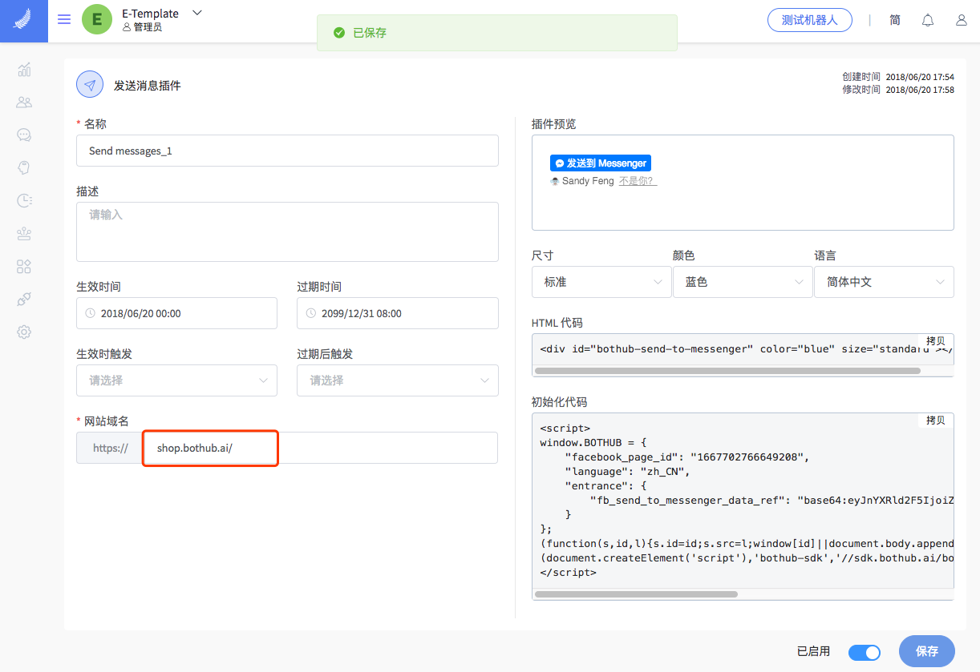Open the settings gear sidebar icon
Screen dimensions: 980x672
[24, 332]
